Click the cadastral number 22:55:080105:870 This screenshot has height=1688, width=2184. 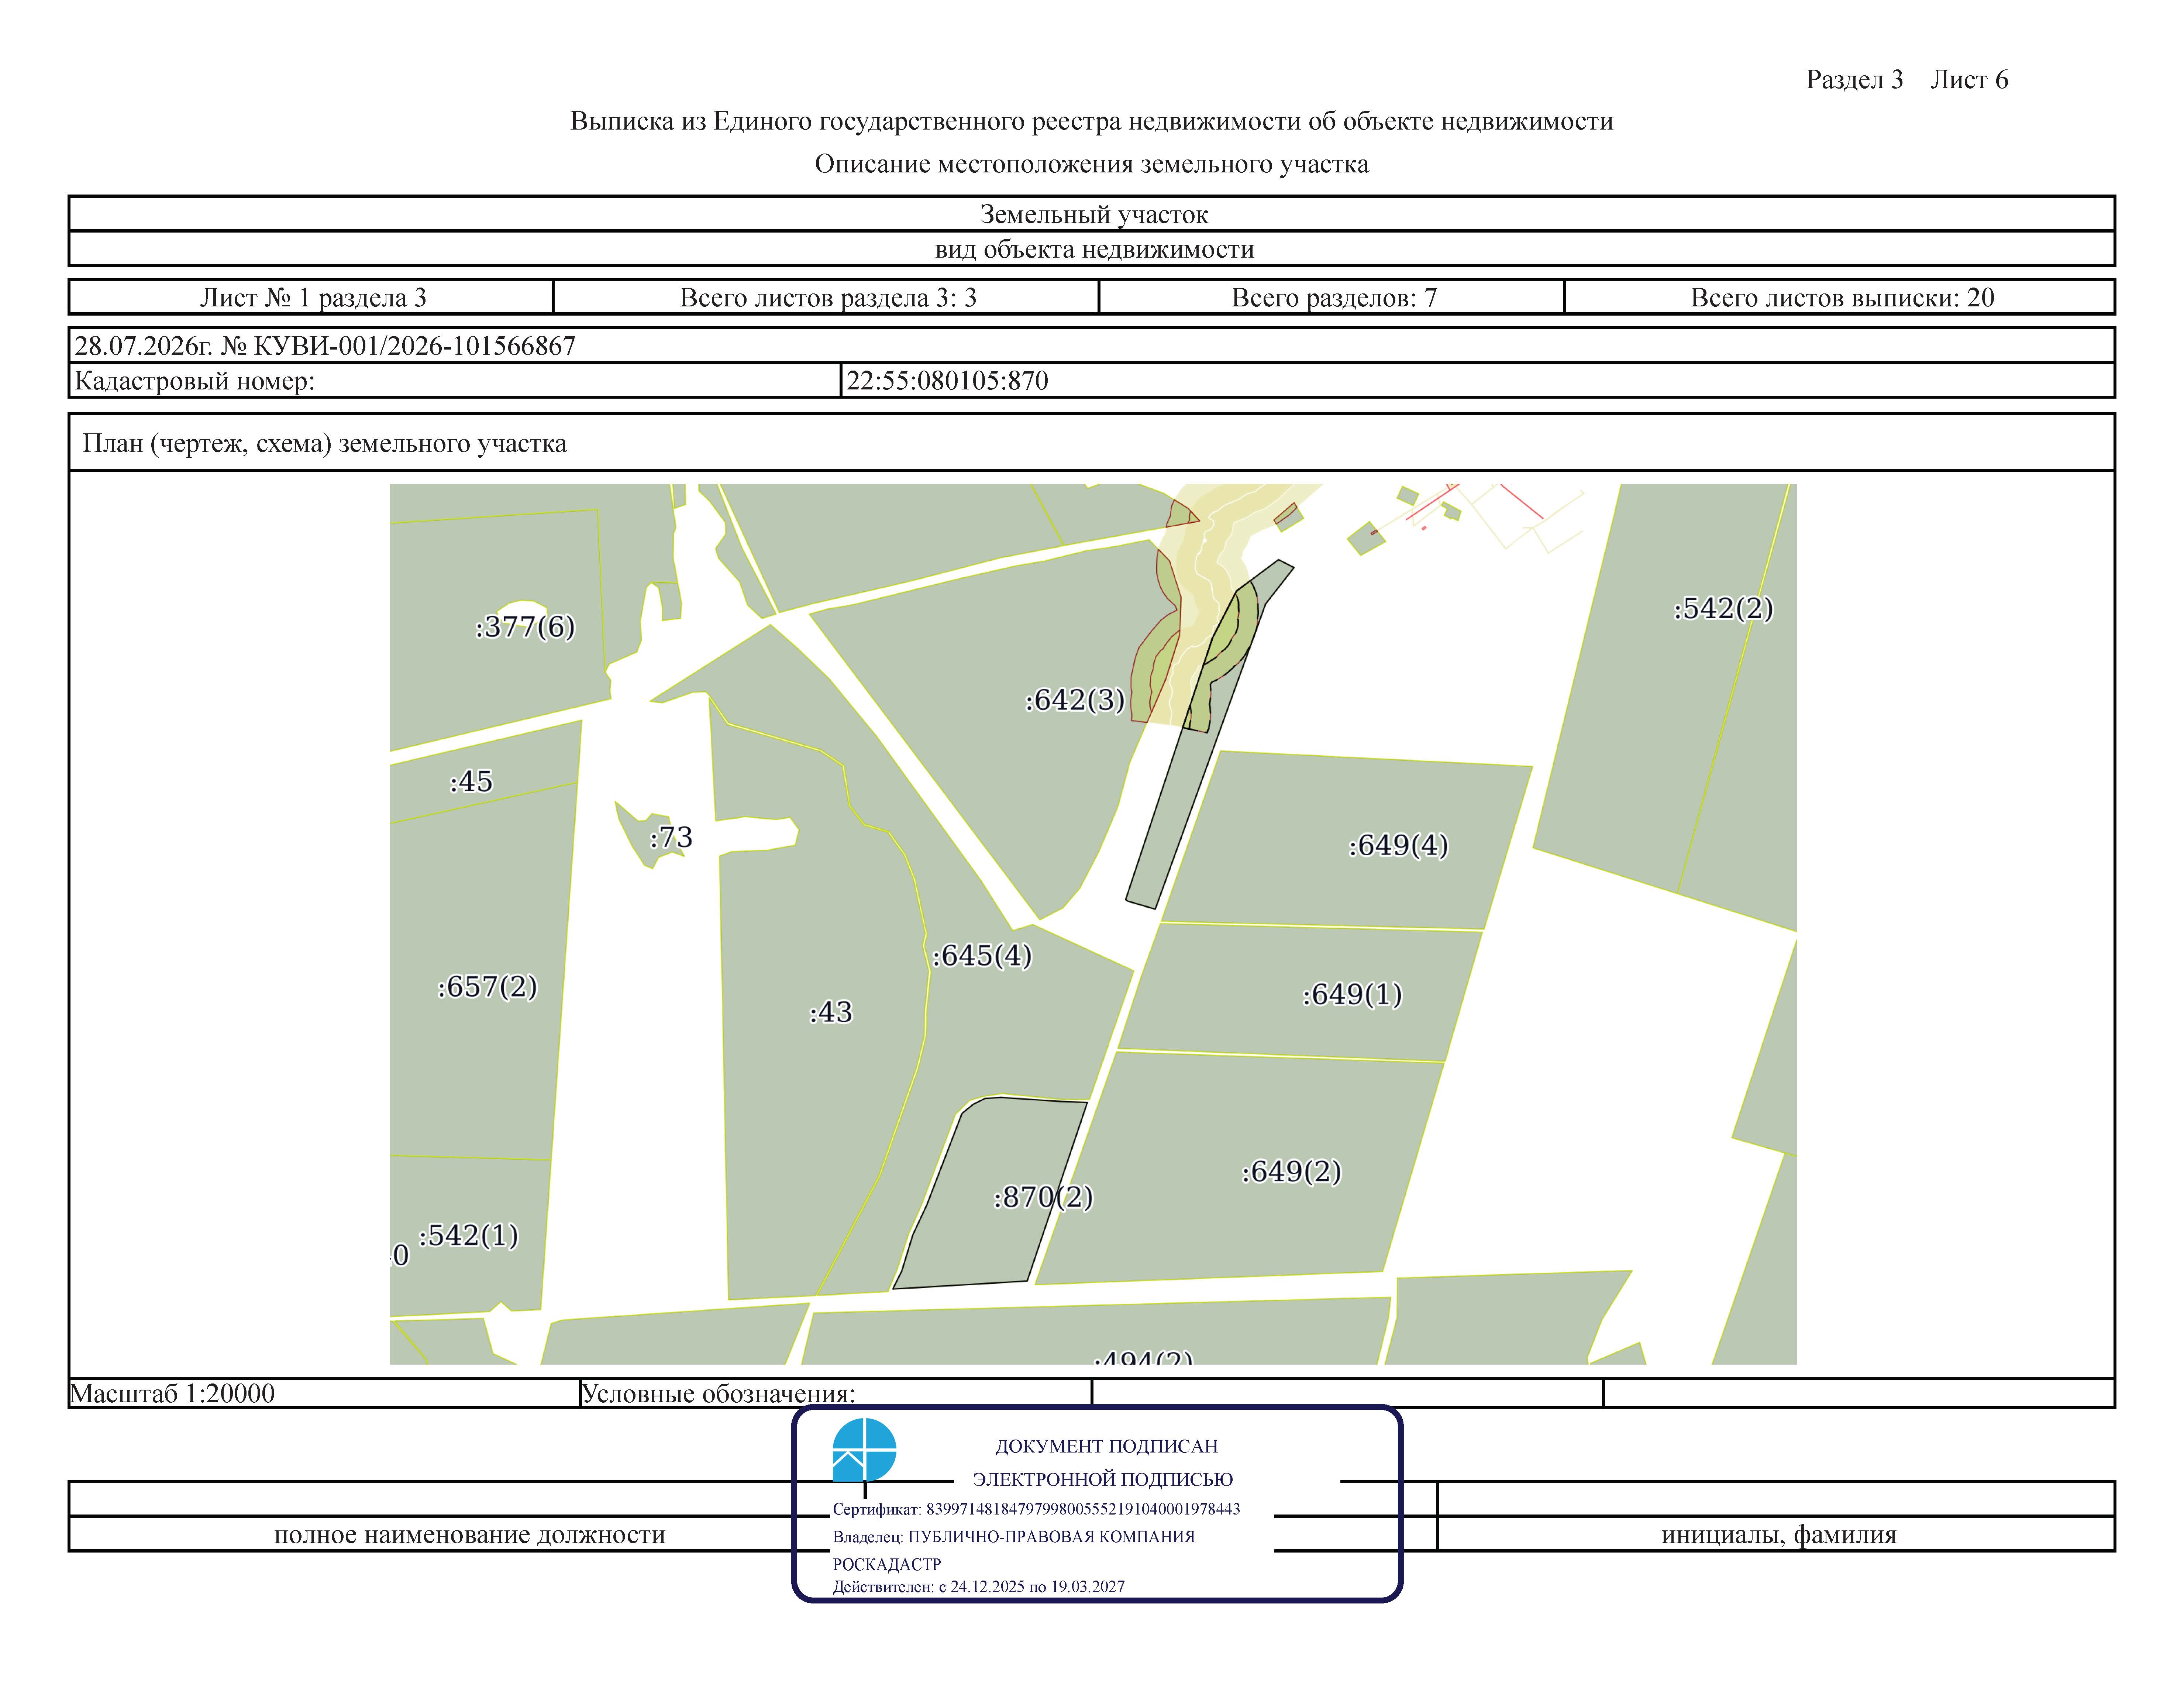(x=947, y=381)
